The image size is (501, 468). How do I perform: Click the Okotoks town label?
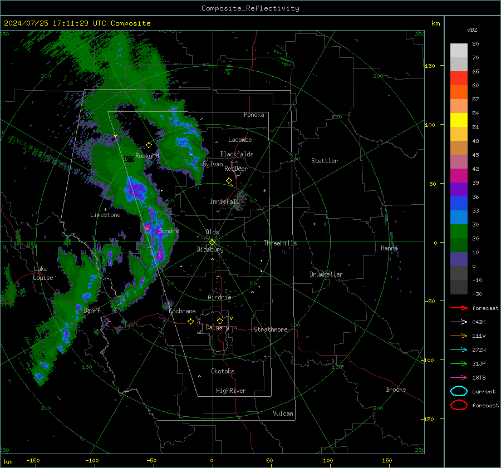223,371
